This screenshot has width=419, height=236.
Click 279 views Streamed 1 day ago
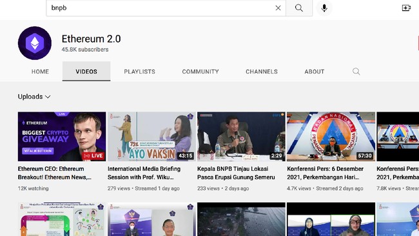(x=144, y=188)
